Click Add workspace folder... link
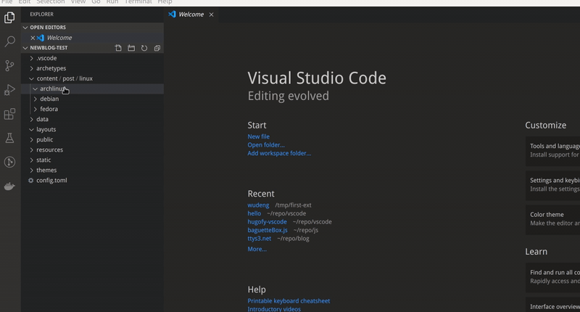Viewport: 580px width, 312px height. 279,153
